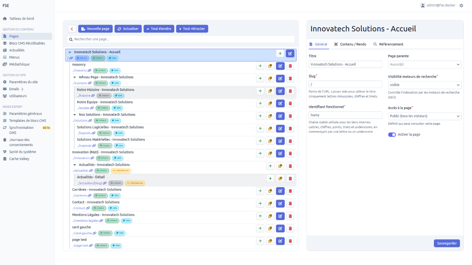The image size is (472, 265).
Task: Delete the Actualités - Innovatech Solutions page
Action: coord(290,166)
